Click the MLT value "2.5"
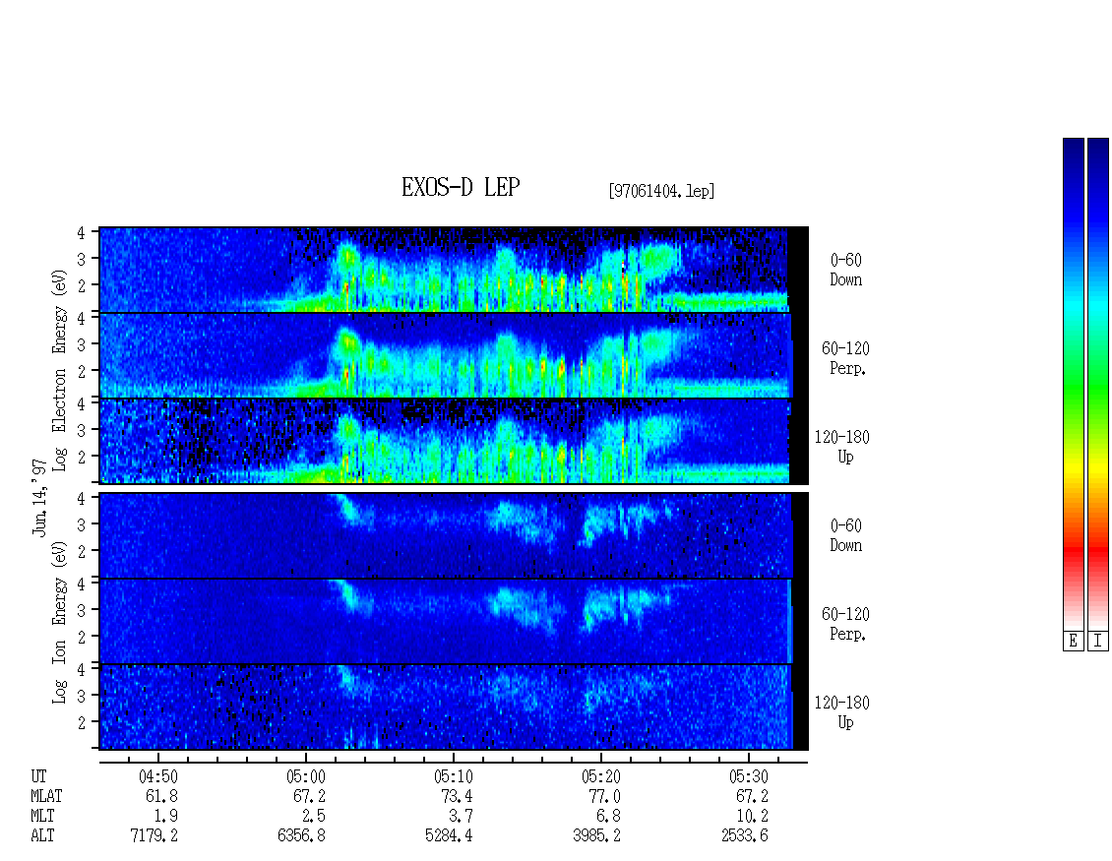This screenshot has height=861, width=1112. click(314, 817)
